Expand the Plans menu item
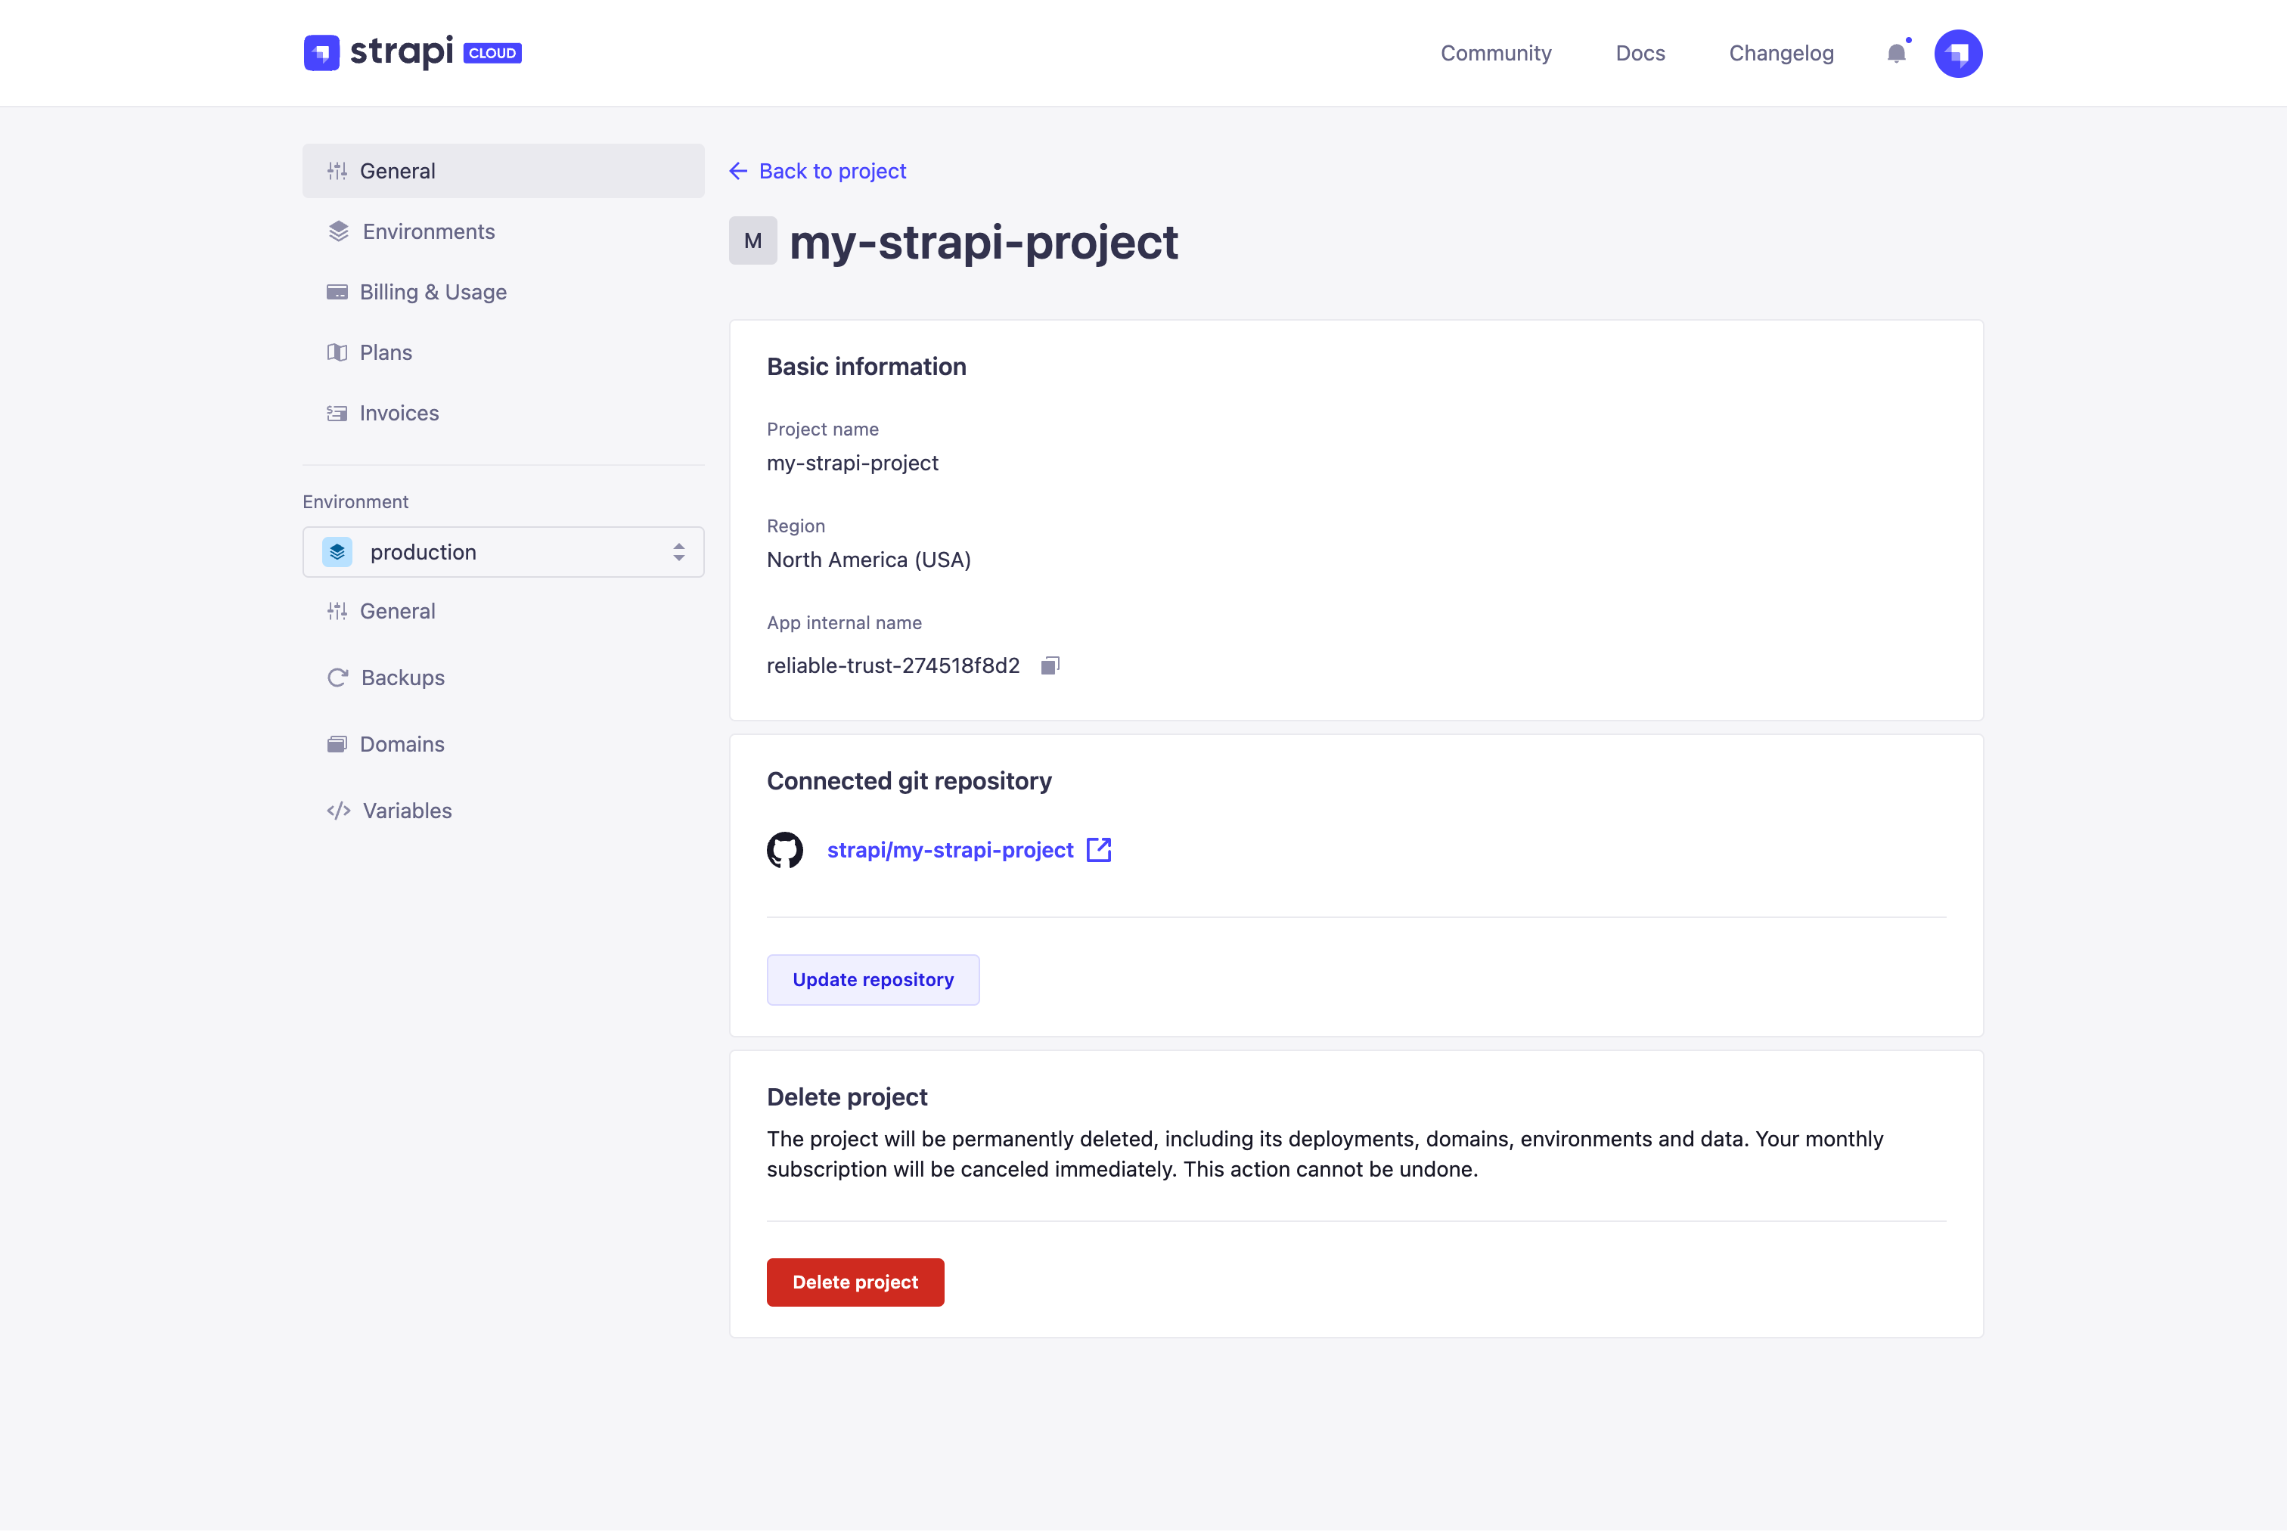This screenshot has height=1532, width=2287. point(386,352)
